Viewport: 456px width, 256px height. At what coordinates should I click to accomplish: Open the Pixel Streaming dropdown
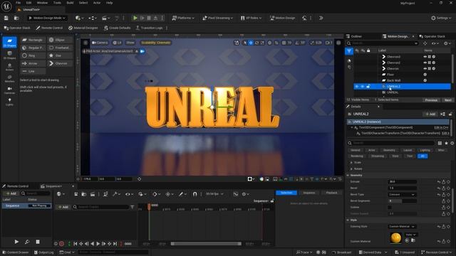coord(217,18)
